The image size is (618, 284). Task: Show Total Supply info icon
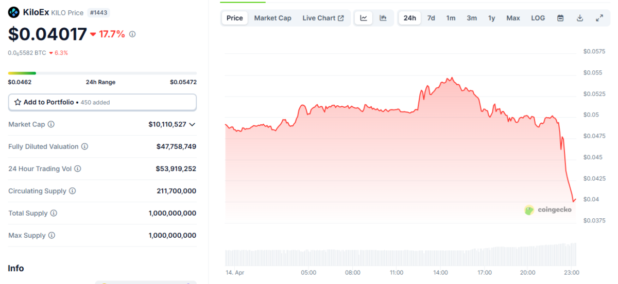pyautogui.click(x=54, y=213)
